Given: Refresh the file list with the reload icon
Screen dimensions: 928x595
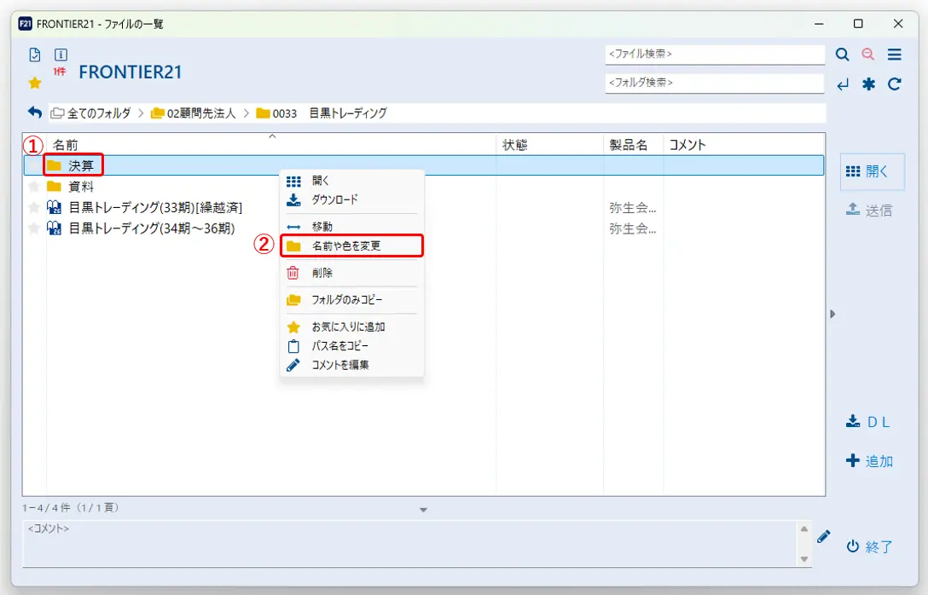Looking at the screenshot, I should (894, 84).
